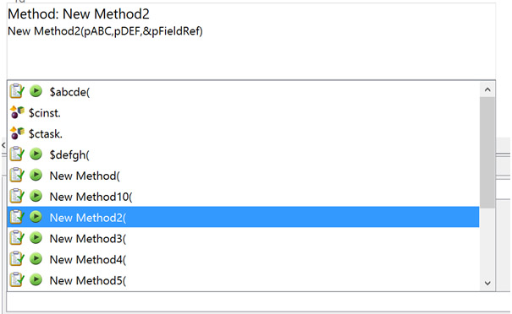512x314 pixels.
Task: Click the green play icon beside New Method4(
Action: click(x=36, y=259)
